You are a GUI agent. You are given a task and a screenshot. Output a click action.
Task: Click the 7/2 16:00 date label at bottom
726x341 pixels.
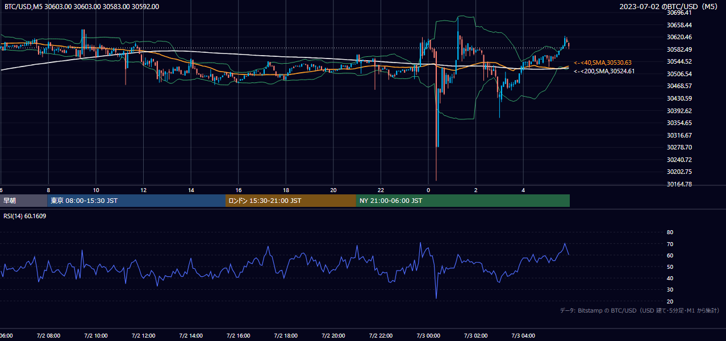pyautogui.click(x=239, y=336)
